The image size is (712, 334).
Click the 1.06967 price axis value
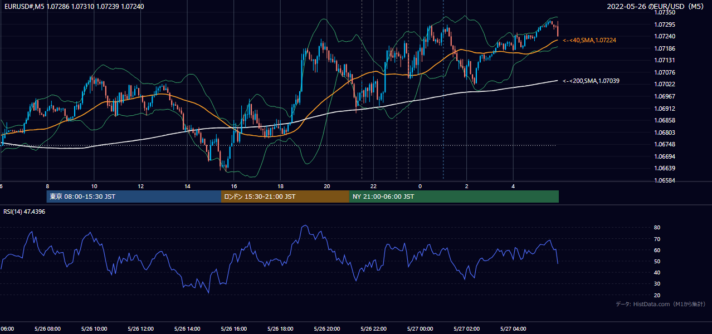coord(665,97)
